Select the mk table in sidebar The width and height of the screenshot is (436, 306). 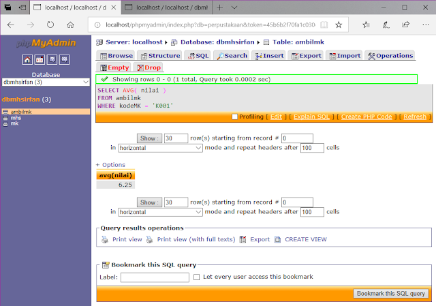(x=14, y=123)
